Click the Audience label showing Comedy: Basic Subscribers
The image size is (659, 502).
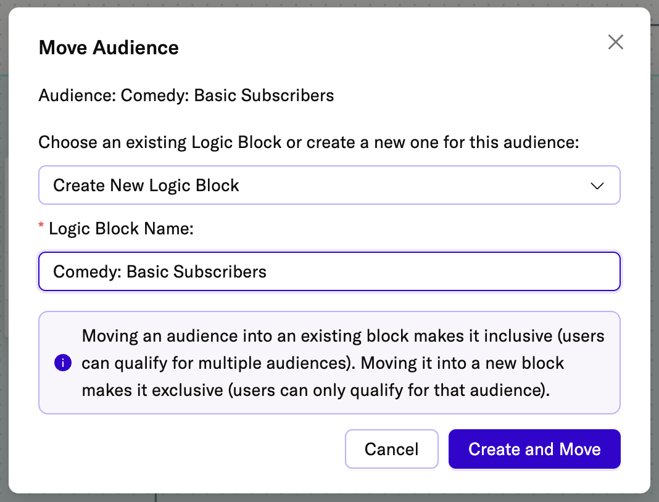click(186, 96)
